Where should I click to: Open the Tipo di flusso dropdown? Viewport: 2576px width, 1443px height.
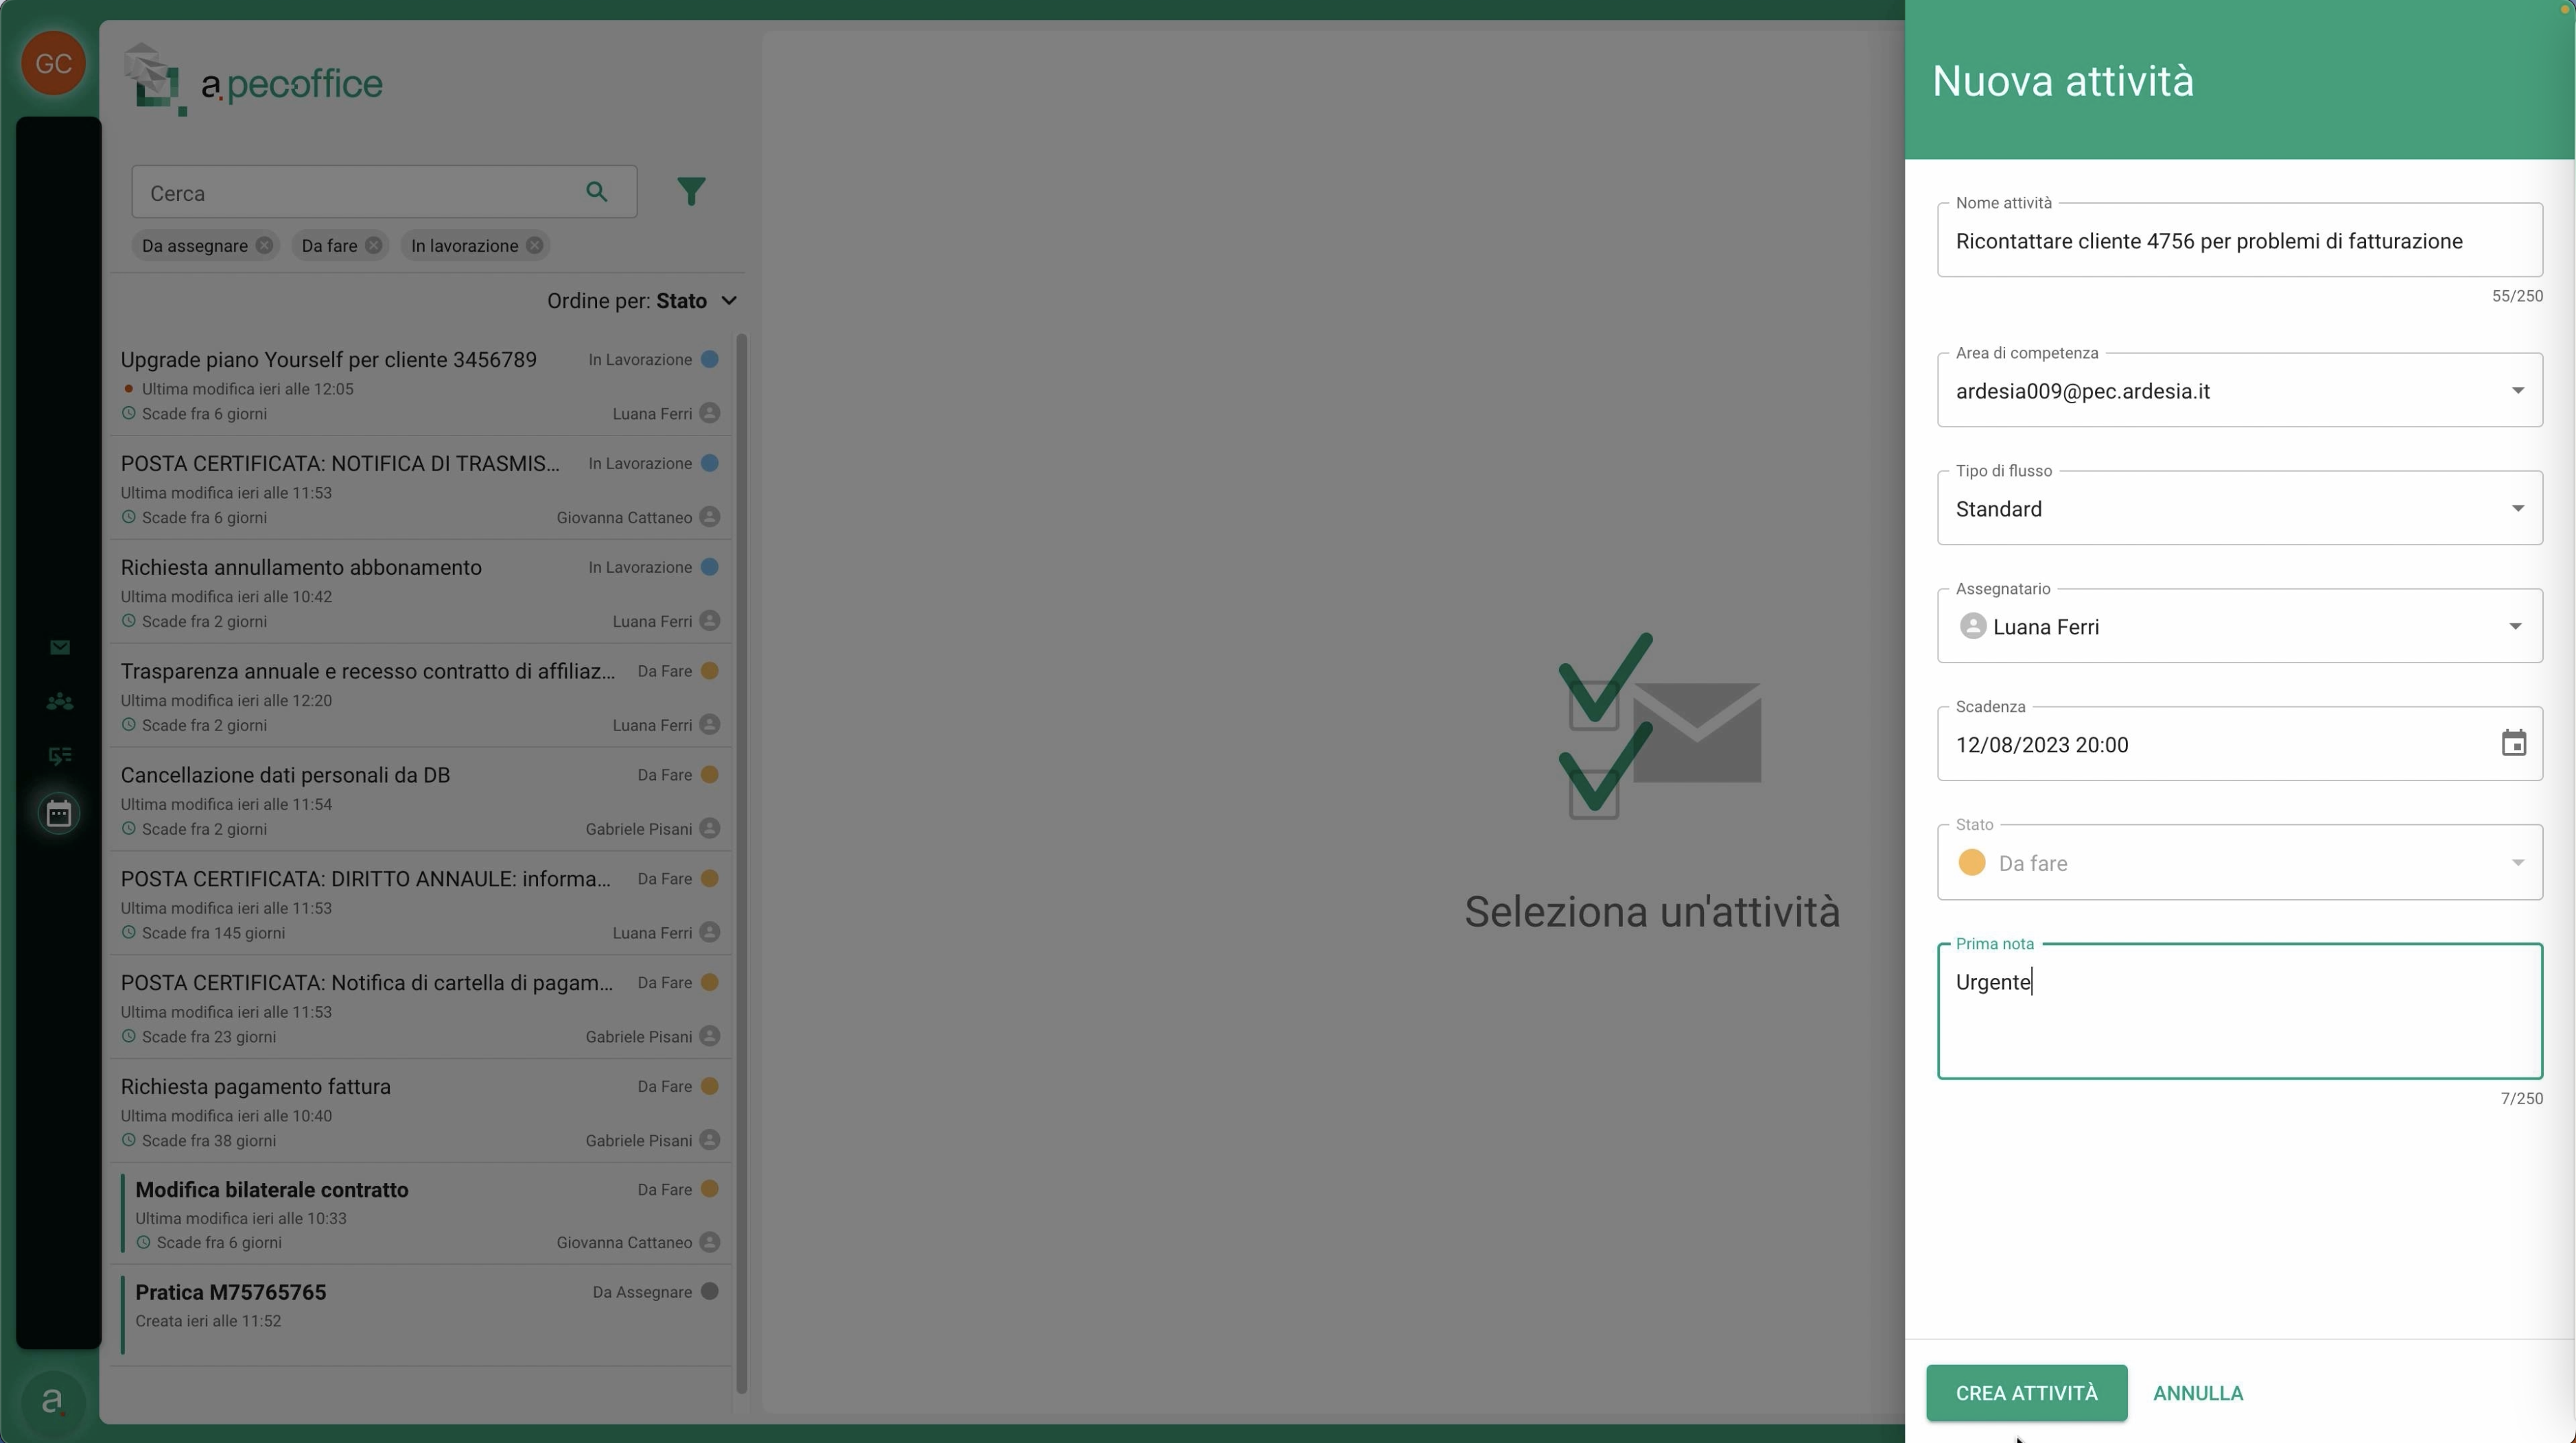tap(2240, 508)
